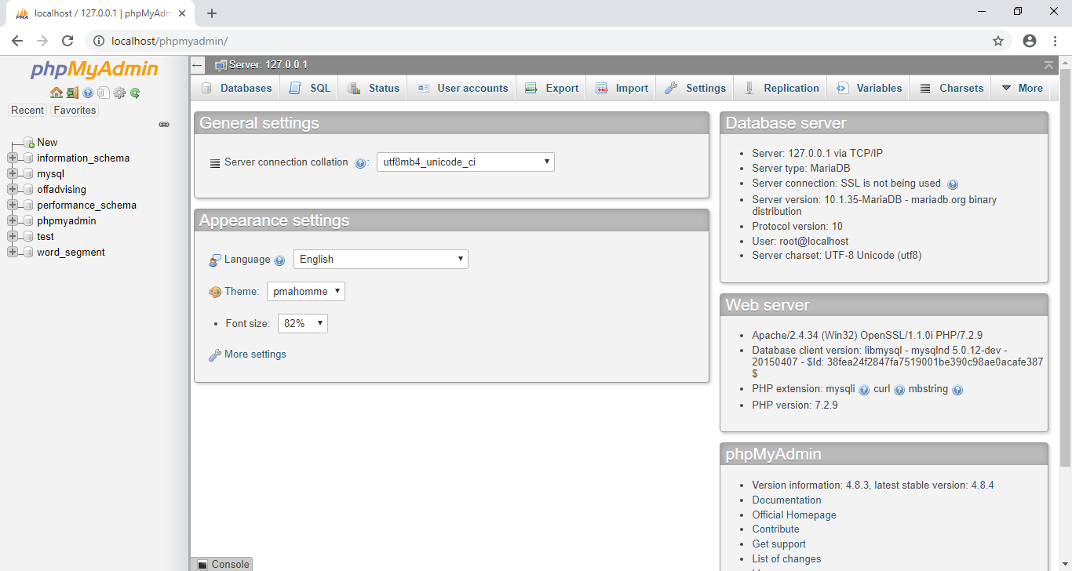Open the SQL tab
Viewport: 1072px width, 571px height.
309,88
